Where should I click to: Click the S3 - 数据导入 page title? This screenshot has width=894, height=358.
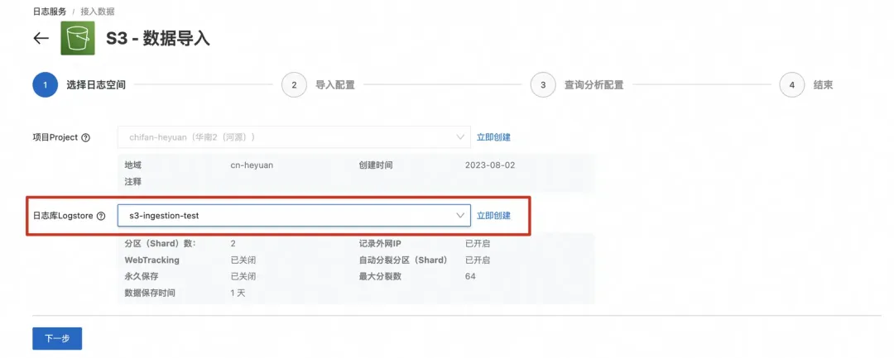click(158, 38)
